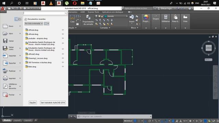This screenshot has width=219, height=123.
Task: Select the Layout1 tab
Action: [17, 120]
